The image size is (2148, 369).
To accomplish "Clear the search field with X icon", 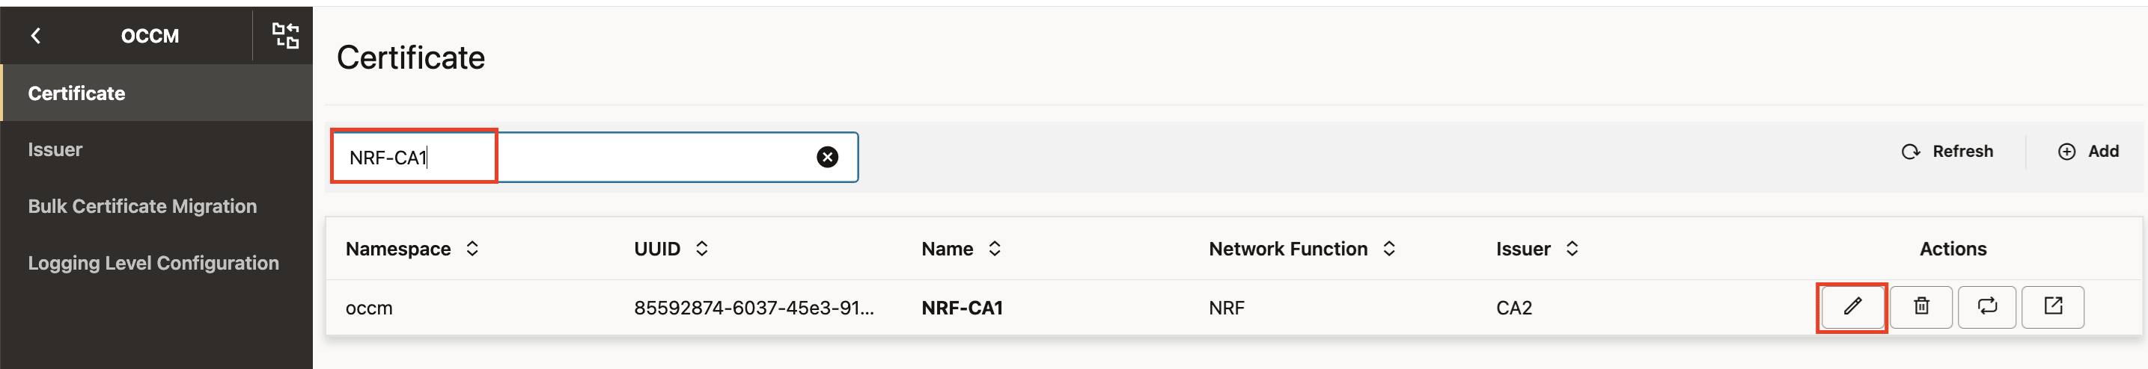I will pos(826,158).
